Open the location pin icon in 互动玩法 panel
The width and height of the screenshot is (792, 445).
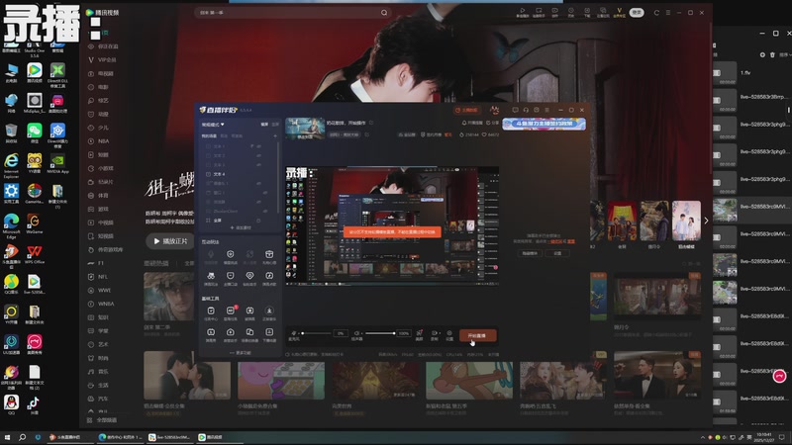click(x=249, y=276)
